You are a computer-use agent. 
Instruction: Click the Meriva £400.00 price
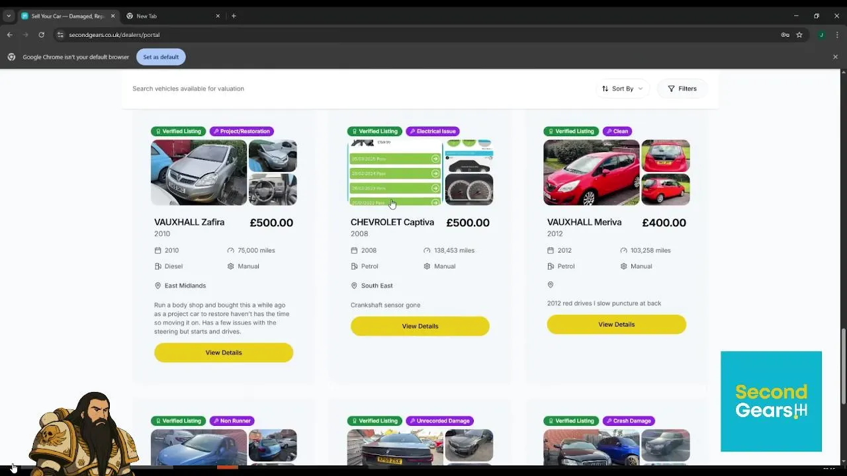coord(664,223)
